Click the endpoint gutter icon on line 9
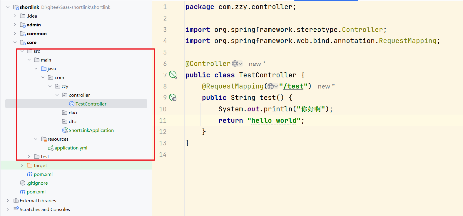The width and height of the screenshot is (463, 216). (x=173, y=97)
